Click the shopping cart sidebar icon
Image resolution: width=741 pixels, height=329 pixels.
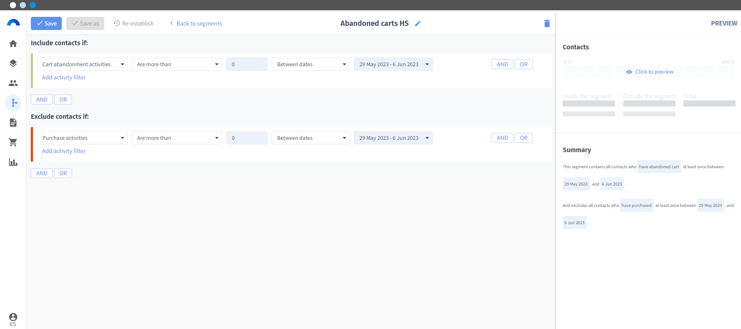(13, 142)
